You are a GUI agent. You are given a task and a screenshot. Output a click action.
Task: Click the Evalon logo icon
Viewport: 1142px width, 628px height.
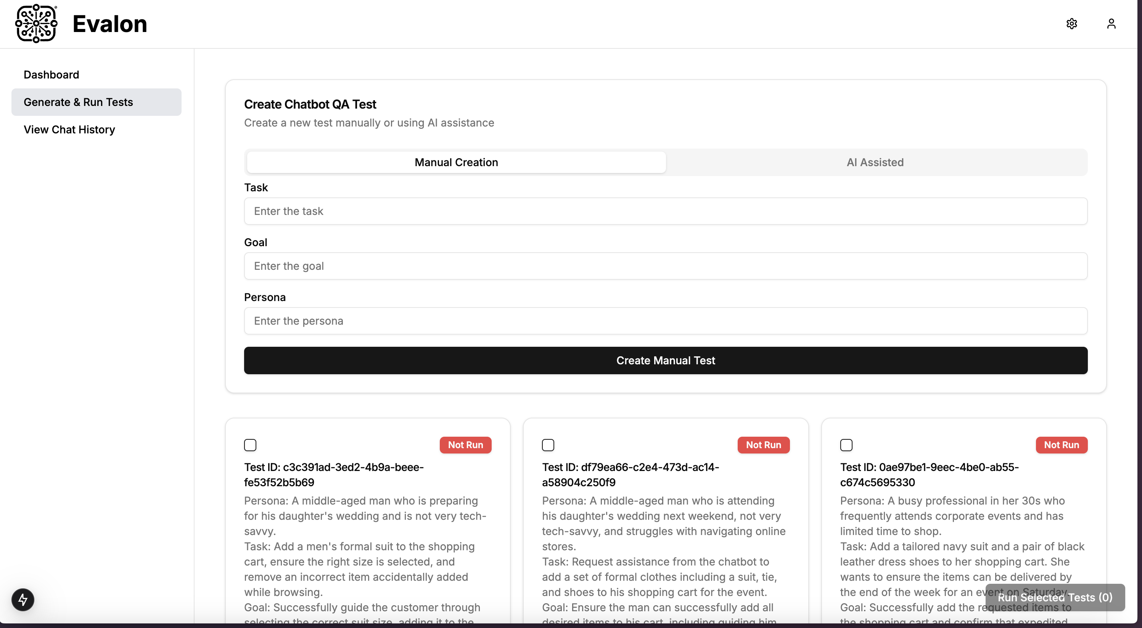(x=36, y=24)
